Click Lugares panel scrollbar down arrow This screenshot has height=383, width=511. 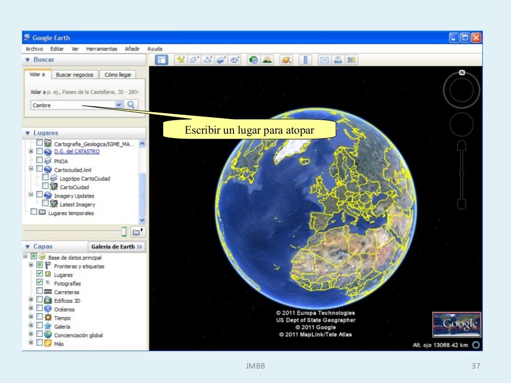(142, 220)
